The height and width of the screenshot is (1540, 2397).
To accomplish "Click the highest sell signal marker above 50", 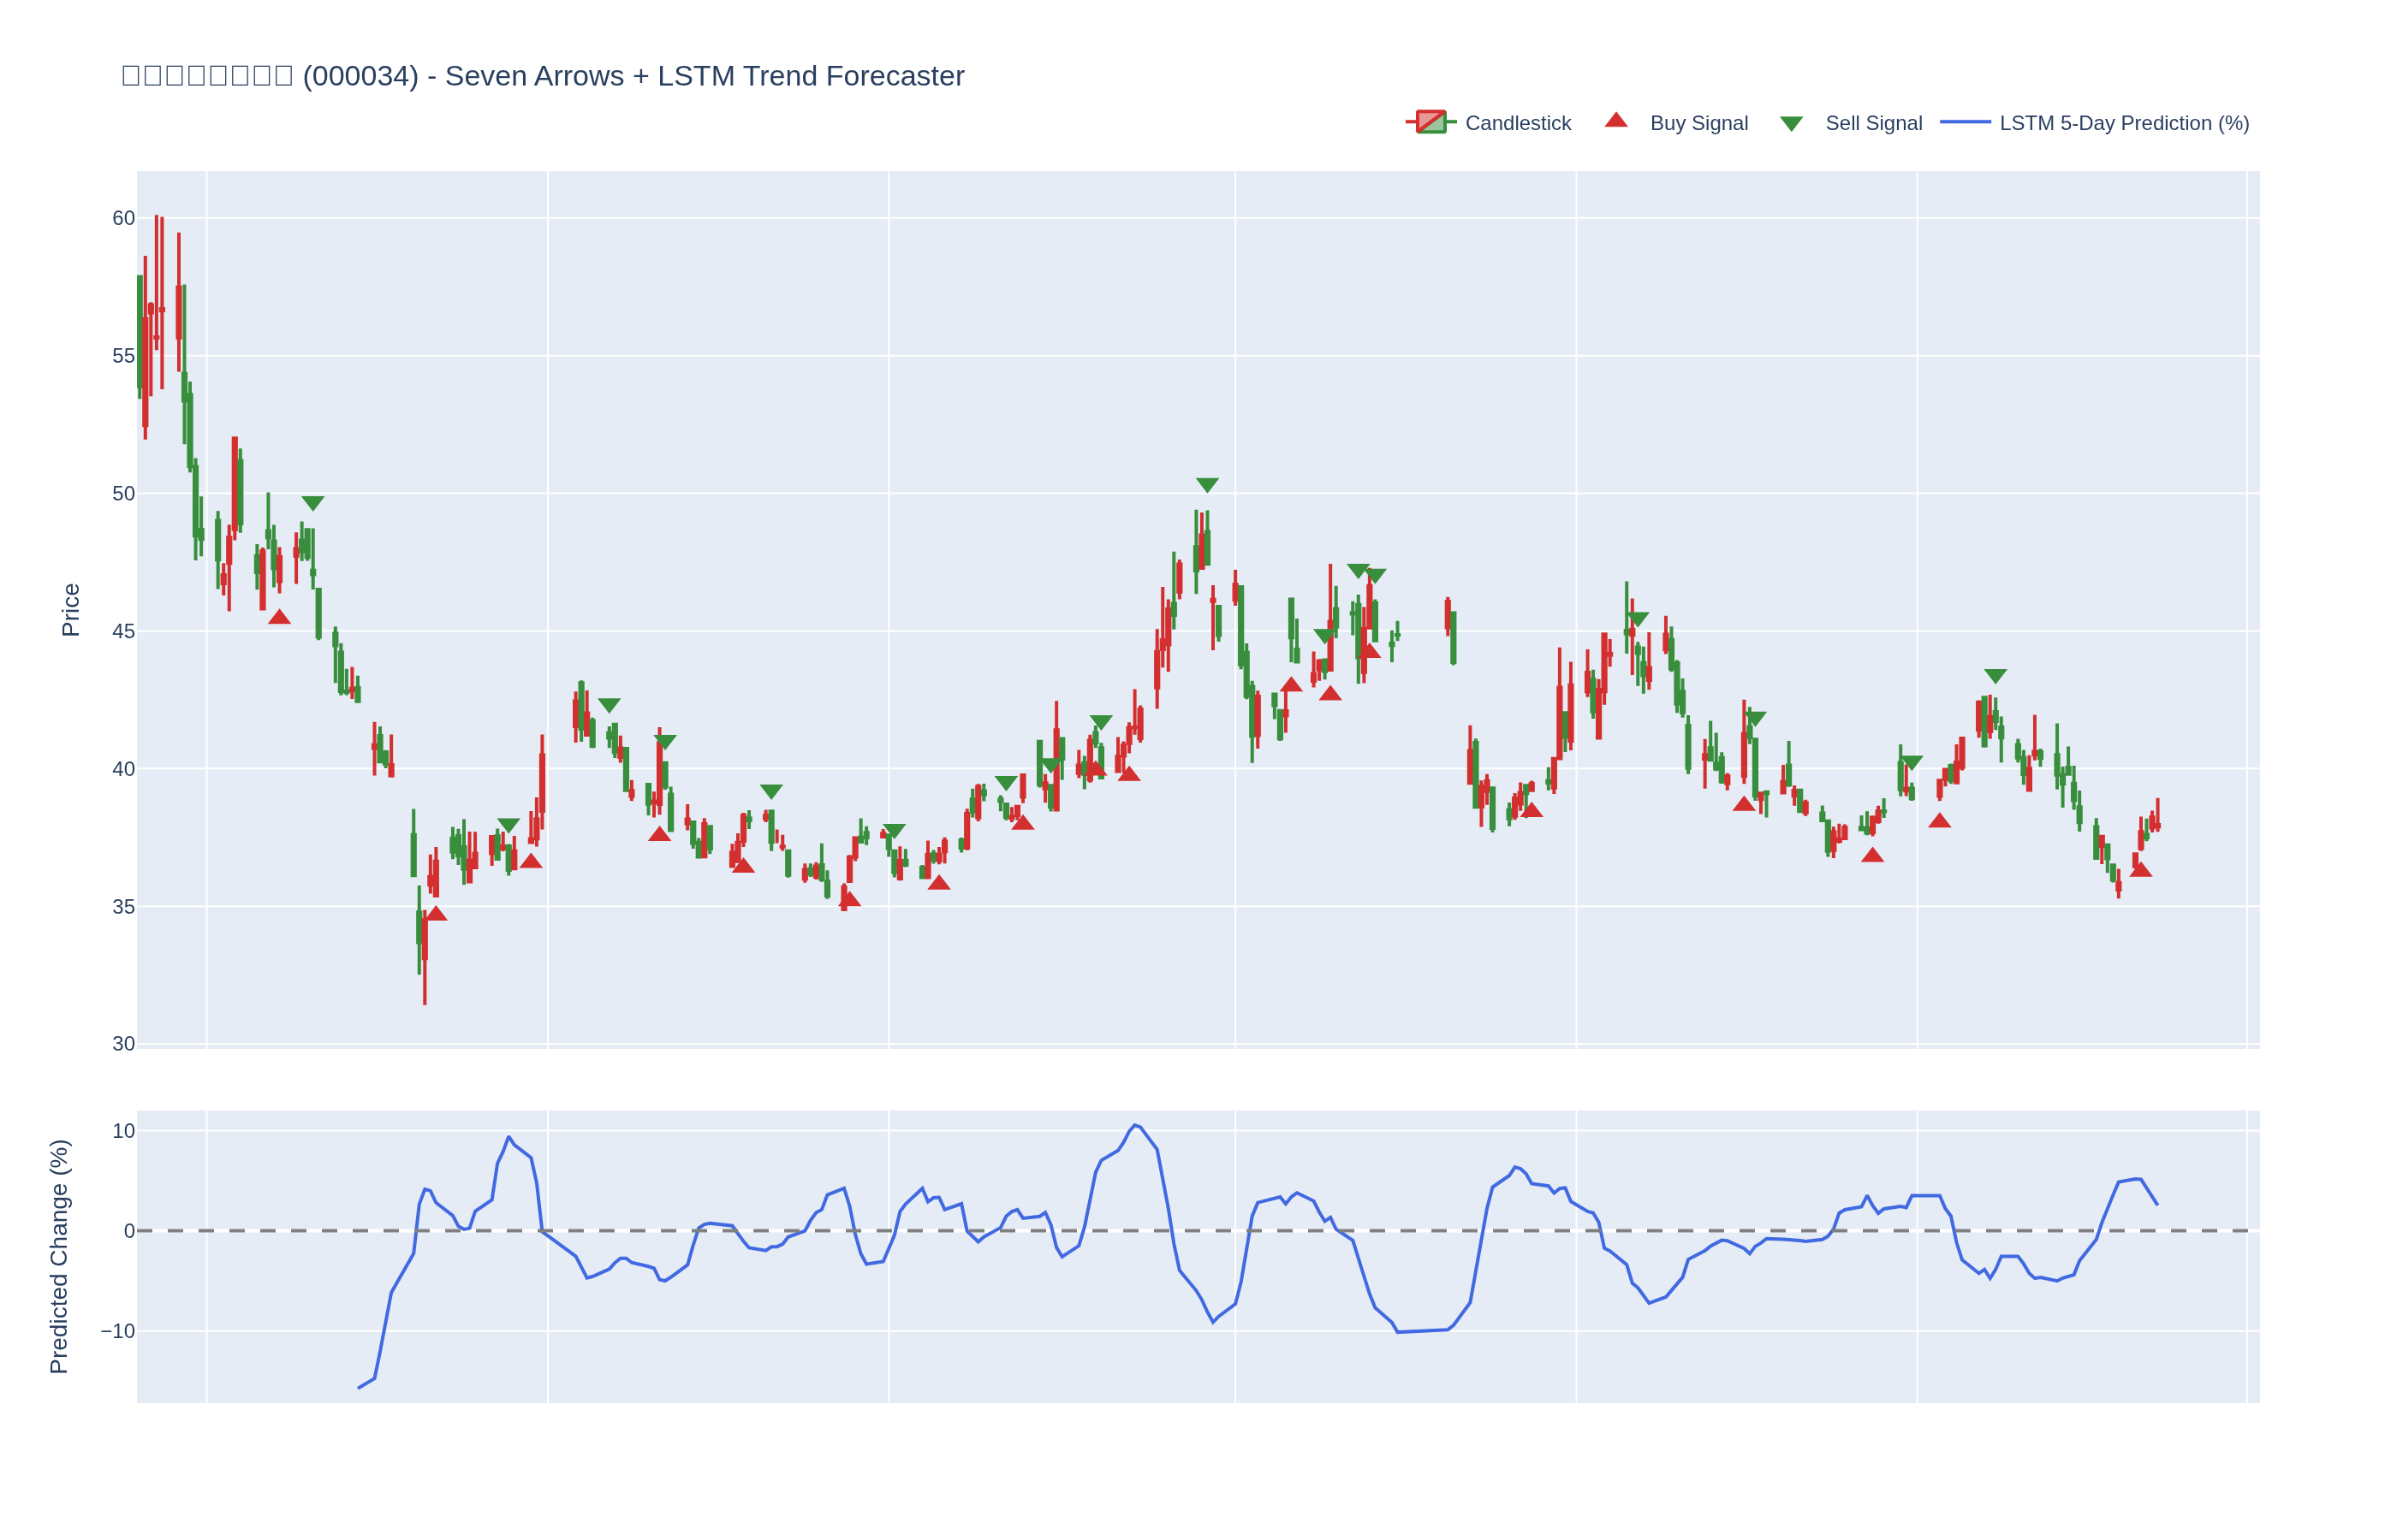I will [x=1208, y=485].
